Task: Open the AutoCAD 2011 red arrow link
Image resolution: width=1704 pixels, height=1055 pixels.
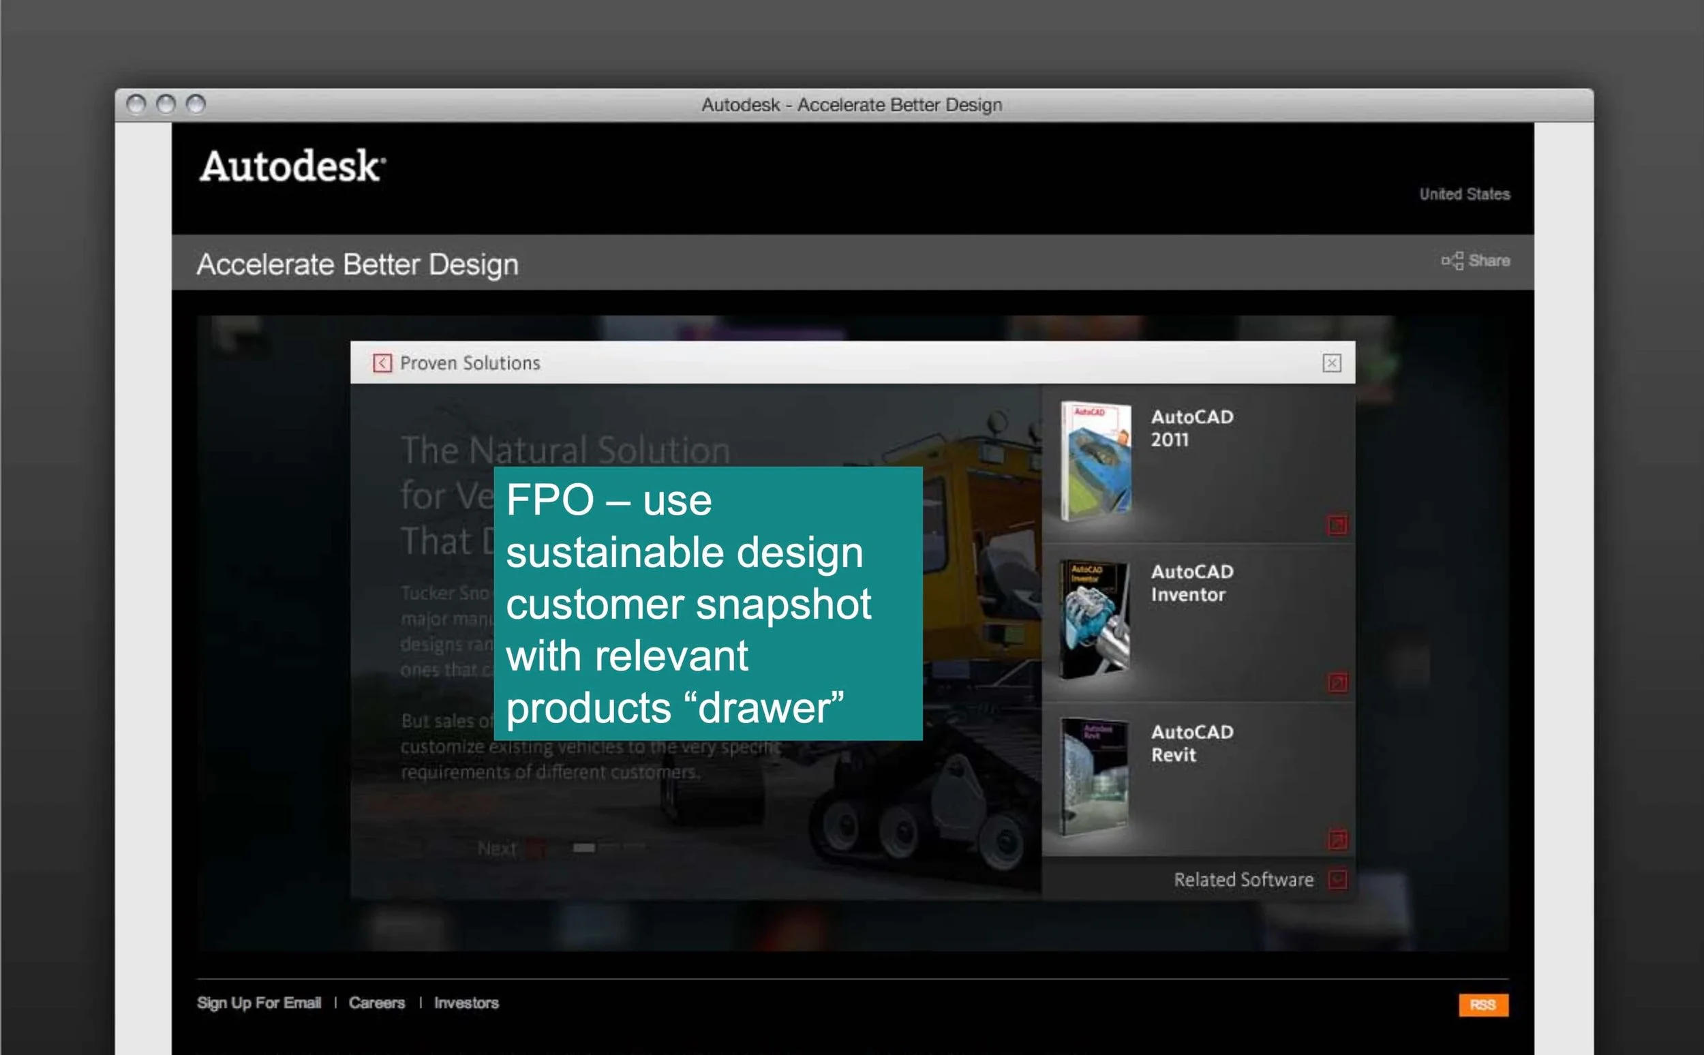Action: (x=1337, y=525)
